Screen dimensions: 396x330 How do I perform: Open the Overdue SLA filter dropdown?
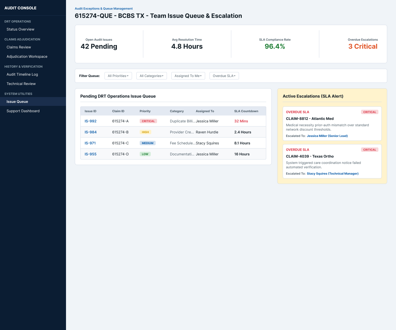(x=224, y=76)
